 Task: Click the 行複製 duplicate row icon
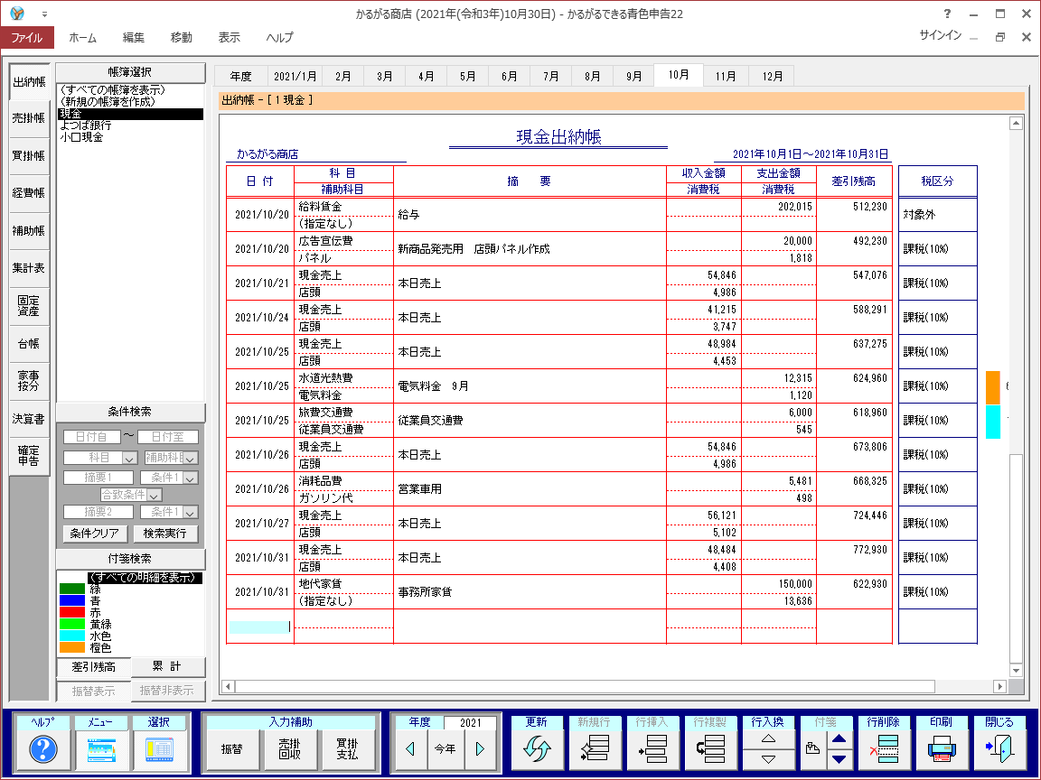click(x=709, y=749)
